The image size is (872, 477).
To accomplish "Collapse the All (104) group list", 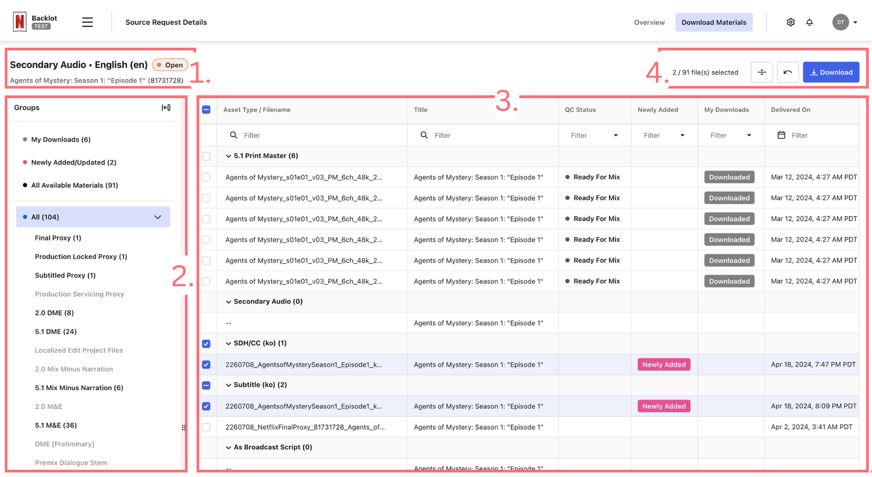I will click(158, 217).
